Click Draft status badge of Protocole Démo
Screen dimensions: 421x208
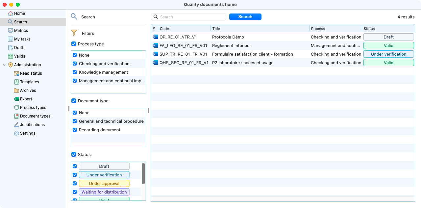(388, 37)
